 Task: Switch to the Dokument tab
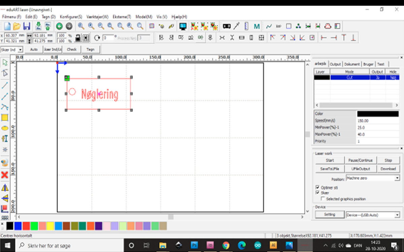click(352, 64)
